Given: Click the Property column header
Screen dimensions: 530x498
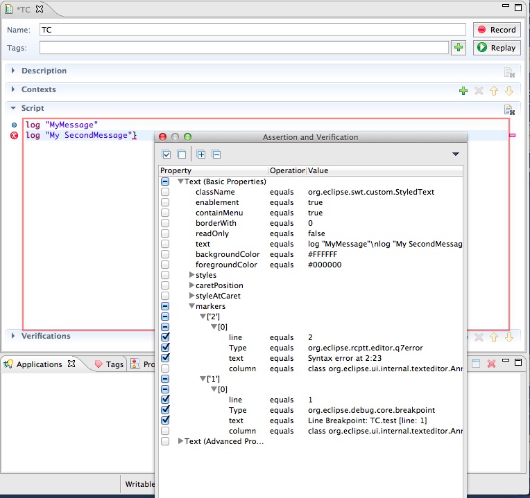Looking at the screenshot, I should click(x=214, y=170).
